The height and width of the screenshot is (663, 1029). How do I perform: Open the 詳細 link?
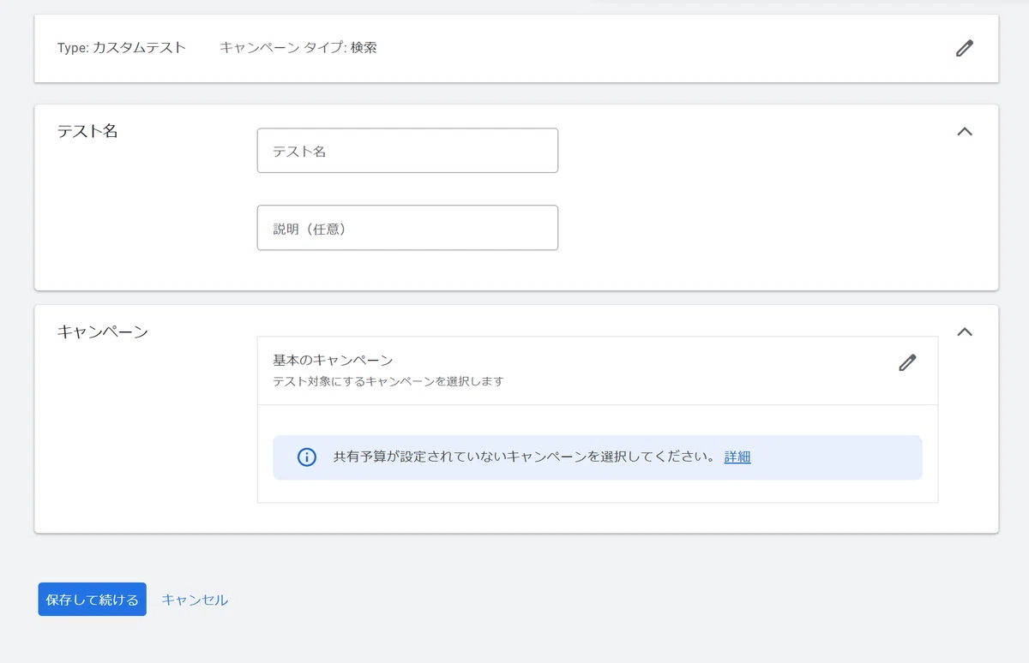[x=737, y=457]
